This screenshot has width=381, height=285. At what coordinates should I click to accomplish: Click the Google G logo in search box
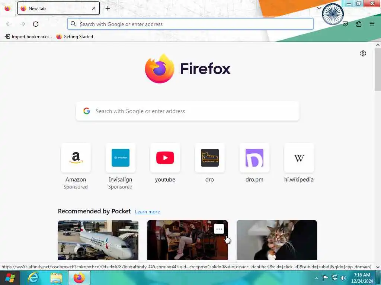click(86, 111)
